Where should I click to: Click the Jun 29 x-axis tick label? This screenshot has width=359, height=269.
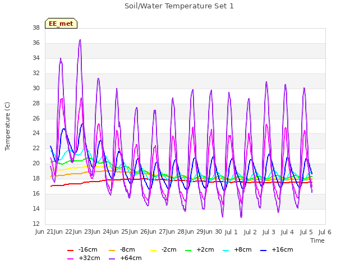[x=194, y=232]
